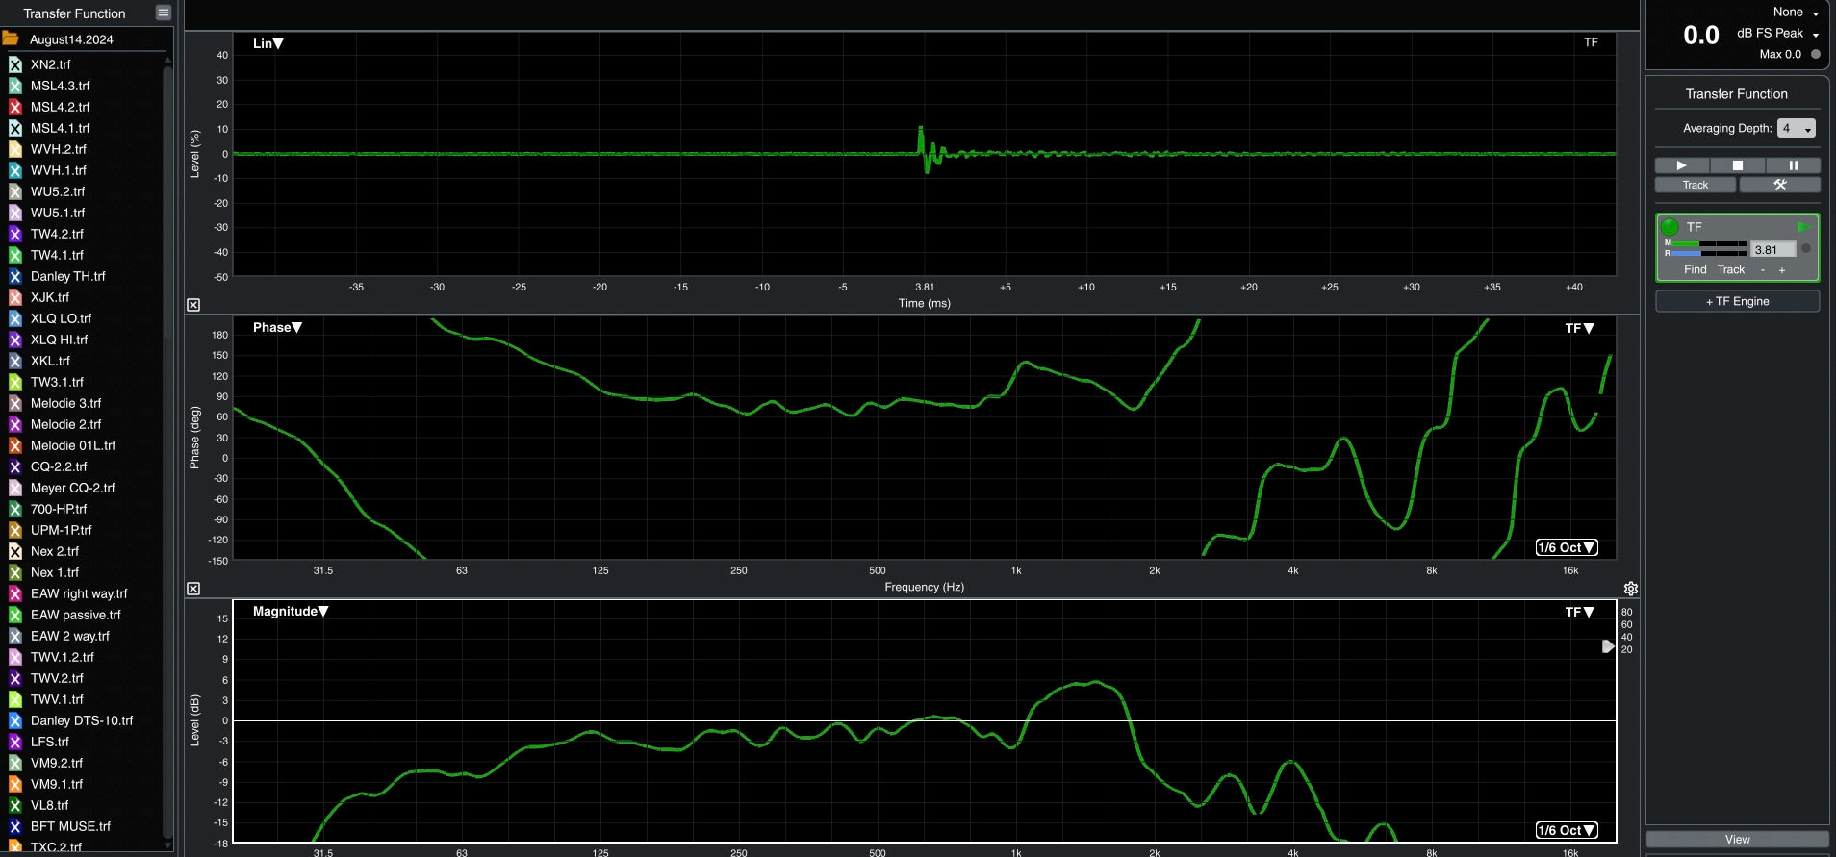1836x857 pixels.
Task: Click the XN2.trf trace icon
Action: (15, 64)
